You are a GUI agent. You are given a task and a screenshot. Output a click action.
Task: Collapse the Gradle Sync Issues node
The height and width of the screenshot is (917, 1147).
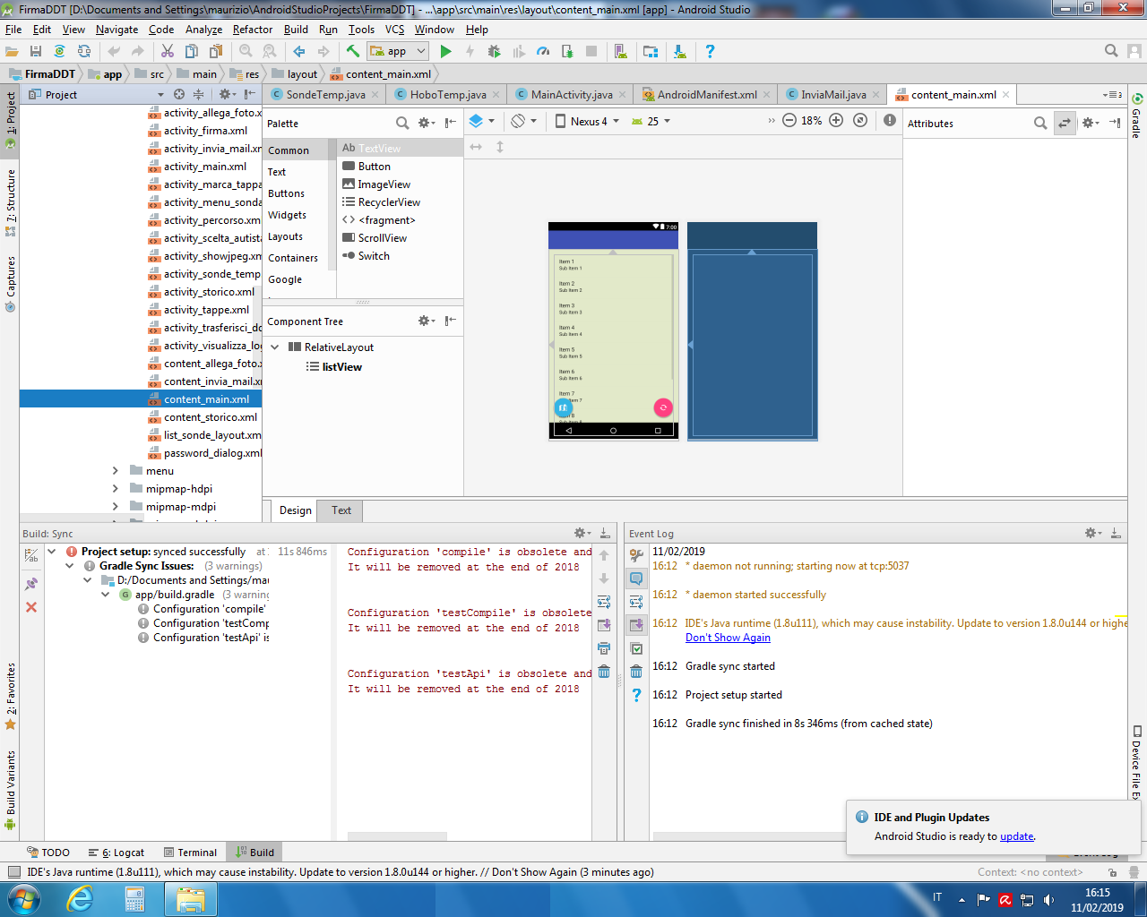click(69, 566)
